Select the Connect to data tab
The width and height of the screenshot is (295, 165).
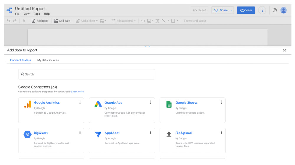21,60
